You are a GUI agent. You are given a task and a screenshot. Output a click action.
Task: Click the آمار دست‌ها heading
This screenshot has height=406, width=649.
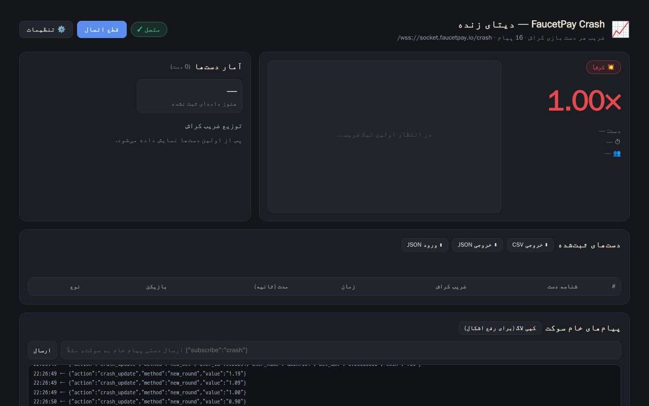(219, 67)
